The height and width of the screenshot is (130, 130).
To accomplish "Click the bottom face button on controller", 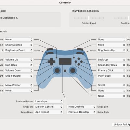I will click(x=79, y=64).
